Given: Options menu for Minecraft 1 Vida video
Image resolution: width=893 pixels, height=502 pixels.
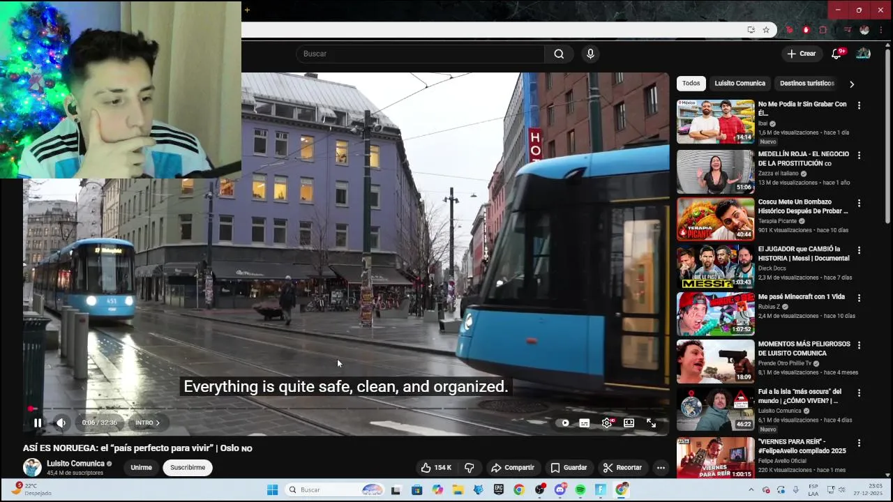Looking at the screenshot, I should click(859, 298).
